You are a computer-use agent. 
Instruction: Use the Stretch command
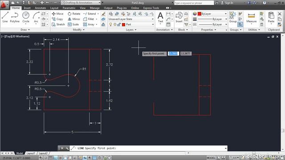pos(58,24)
